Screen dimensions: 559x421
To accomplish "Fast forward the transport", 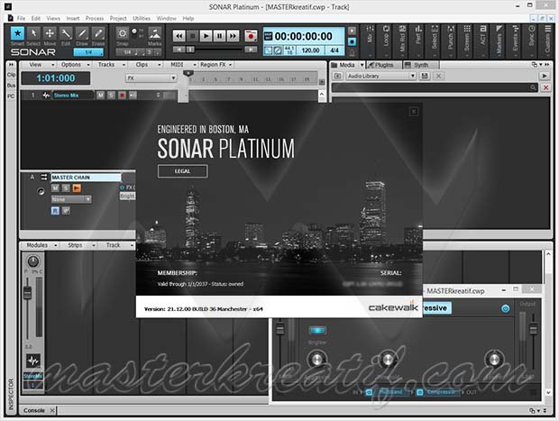I will point(233,36).
